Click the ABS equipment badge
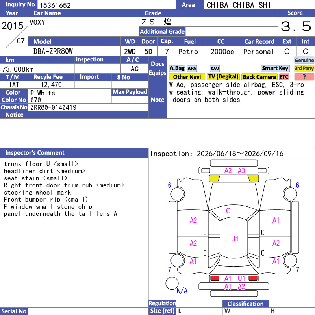 tap(192, 69)
